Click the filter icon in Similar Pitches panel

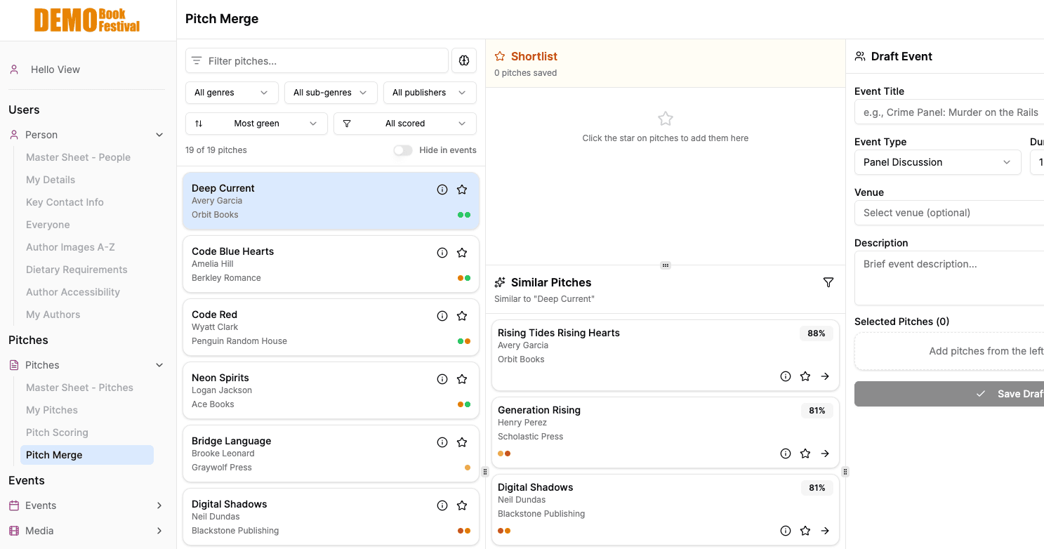[x=828, y=282]
